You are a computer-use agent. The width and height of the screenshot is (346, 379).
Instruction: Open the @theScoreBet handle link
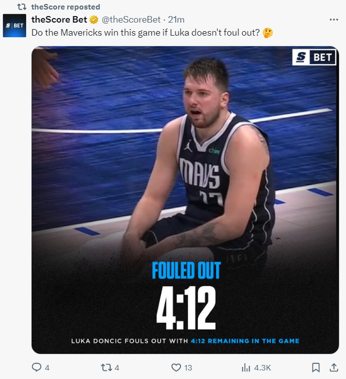click(x=131, y=20)
